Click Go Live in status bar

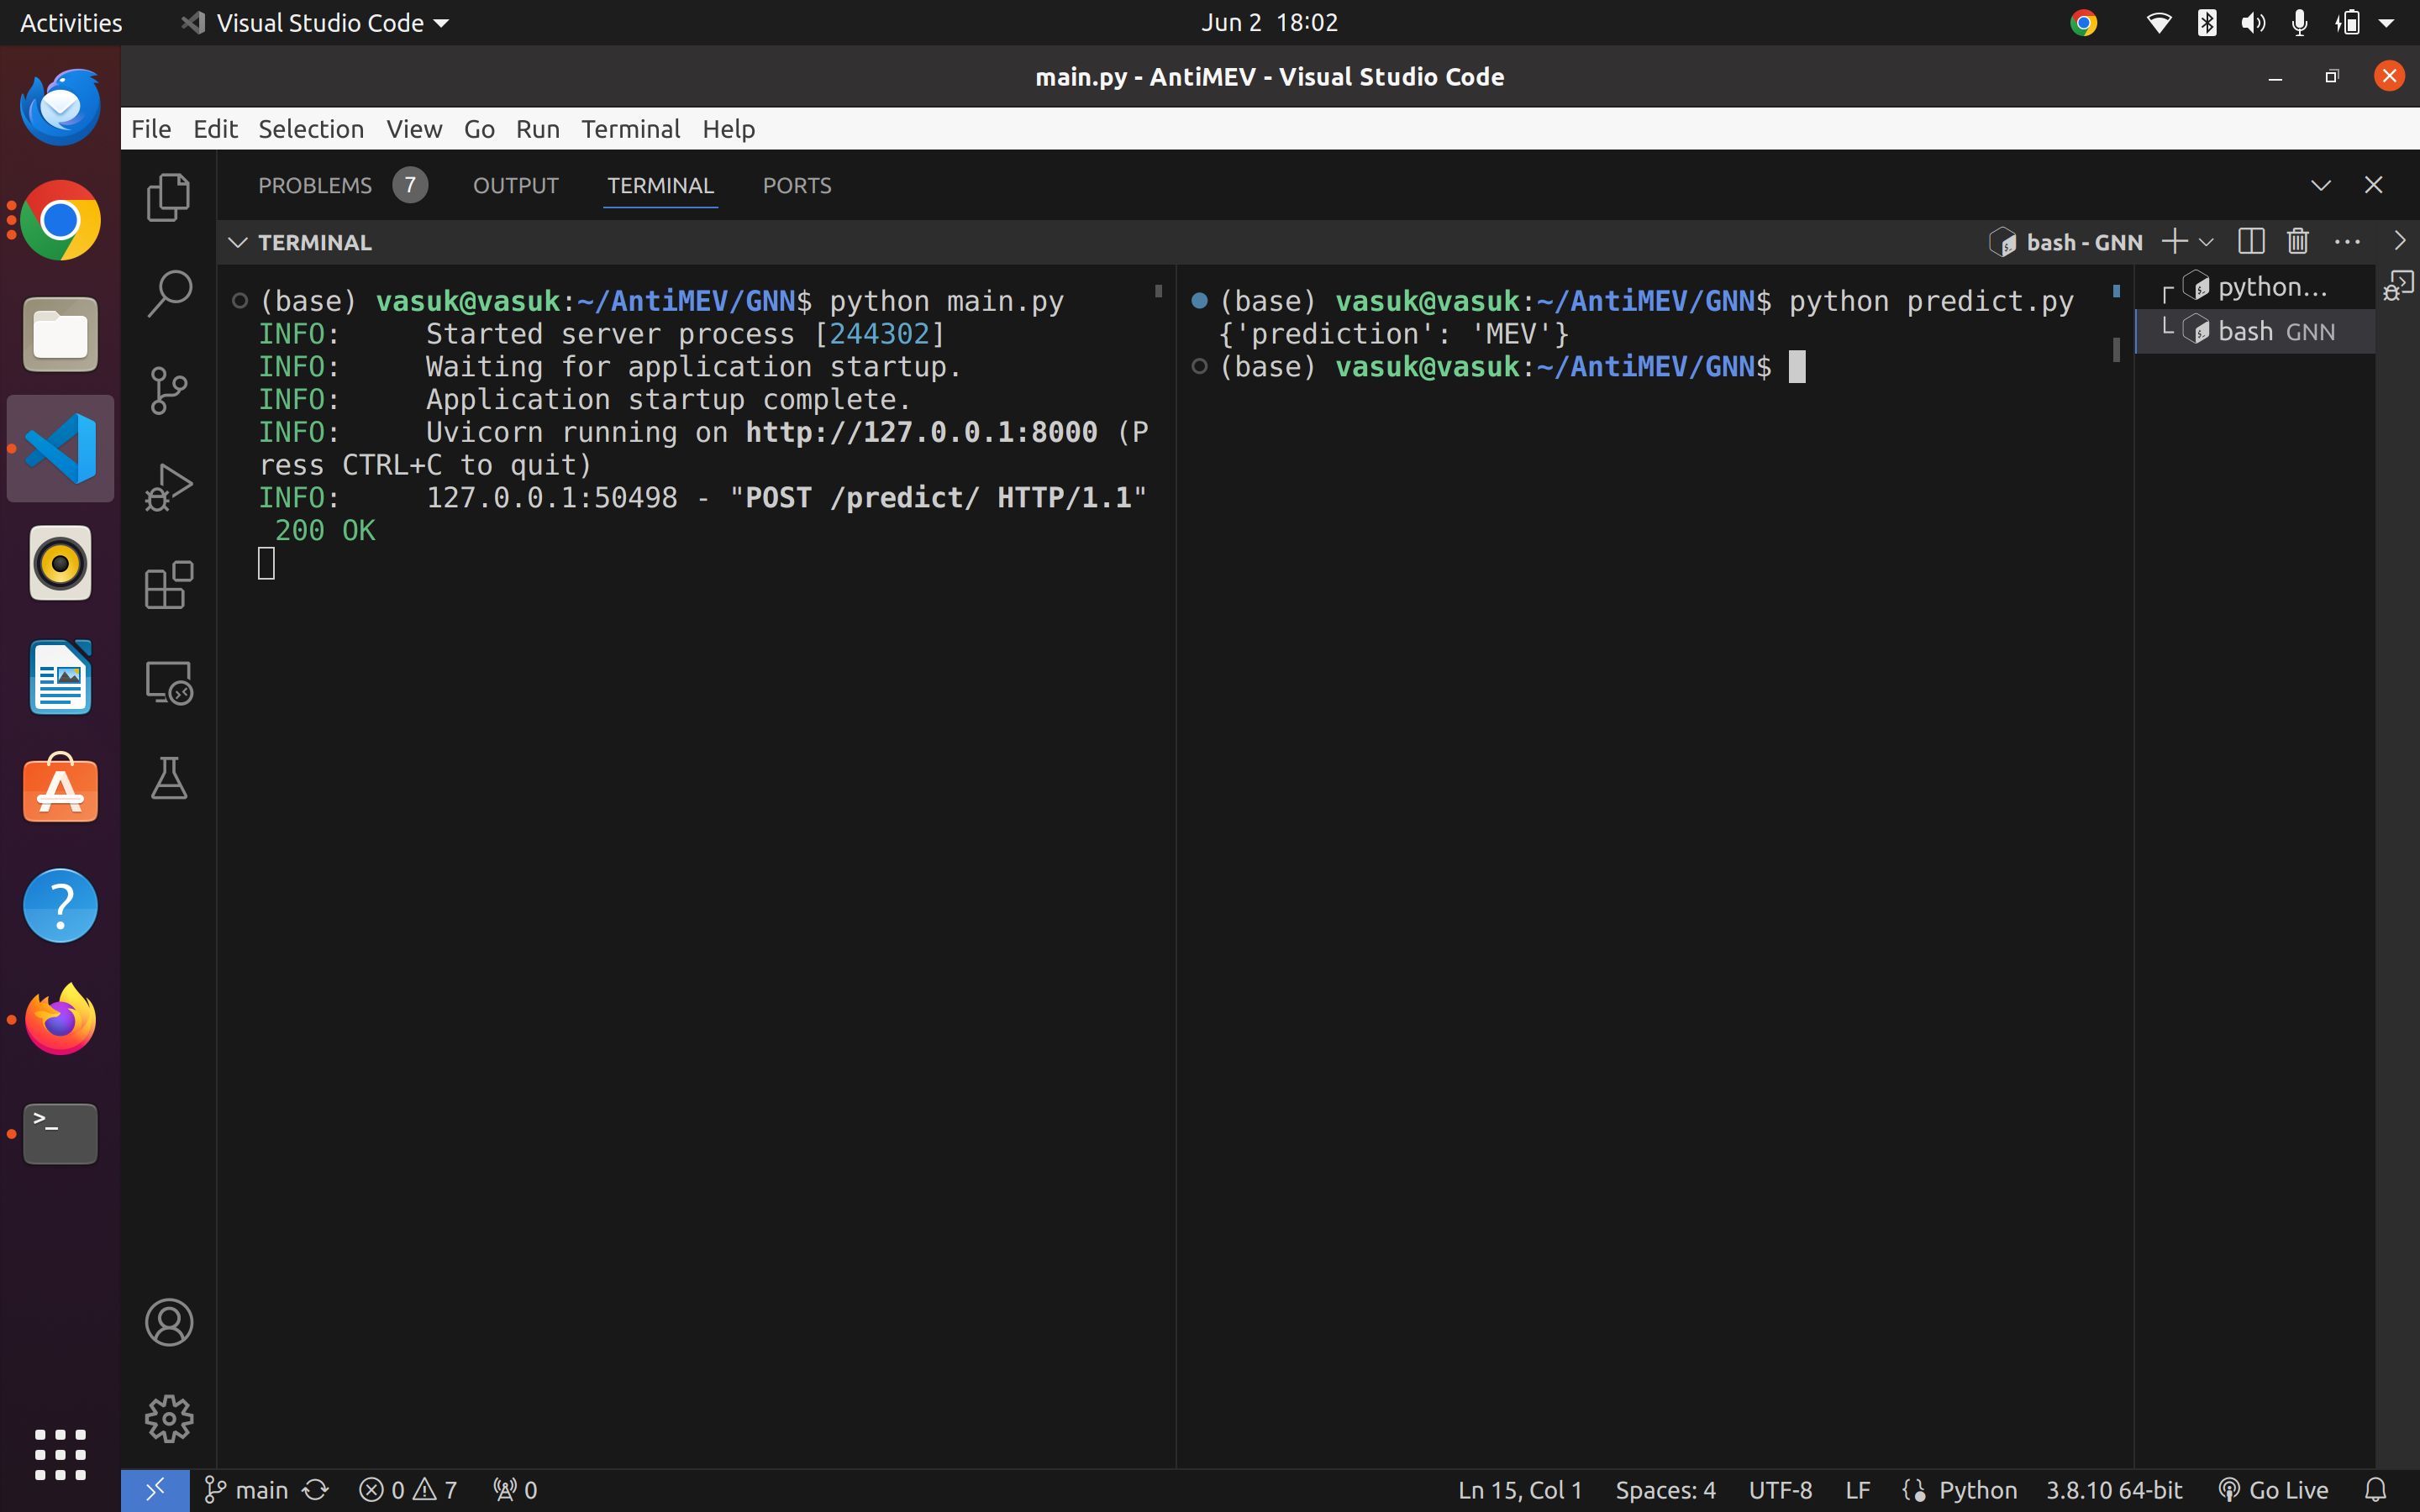(x=2272, y=1490)
